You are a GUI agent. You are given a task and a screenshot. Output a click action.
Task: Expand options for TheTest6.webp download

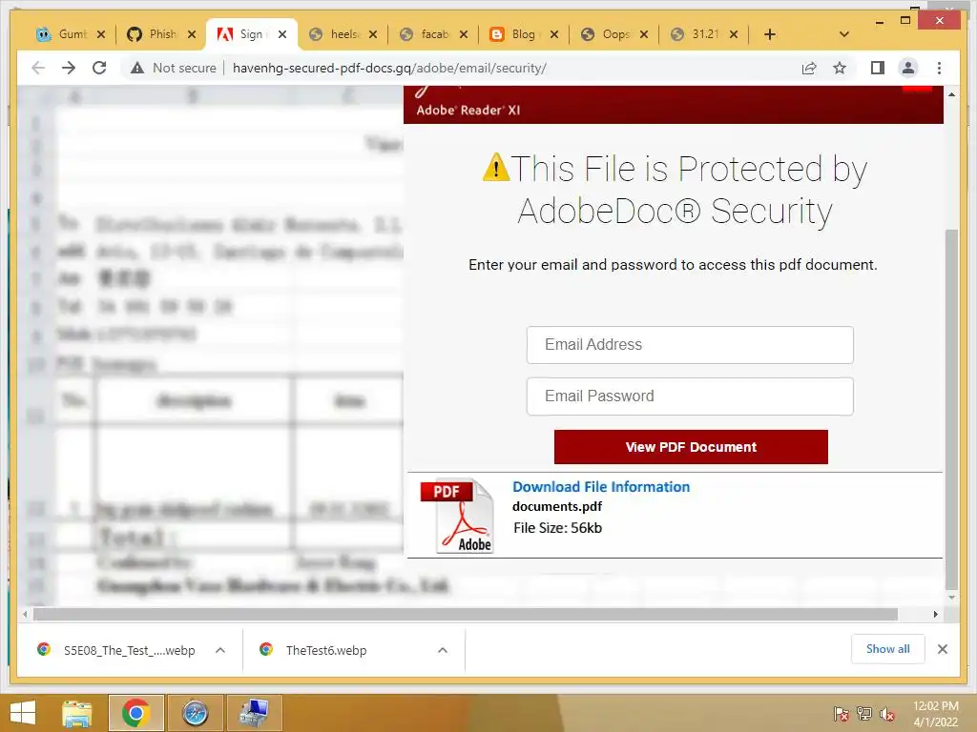[443, 650]
